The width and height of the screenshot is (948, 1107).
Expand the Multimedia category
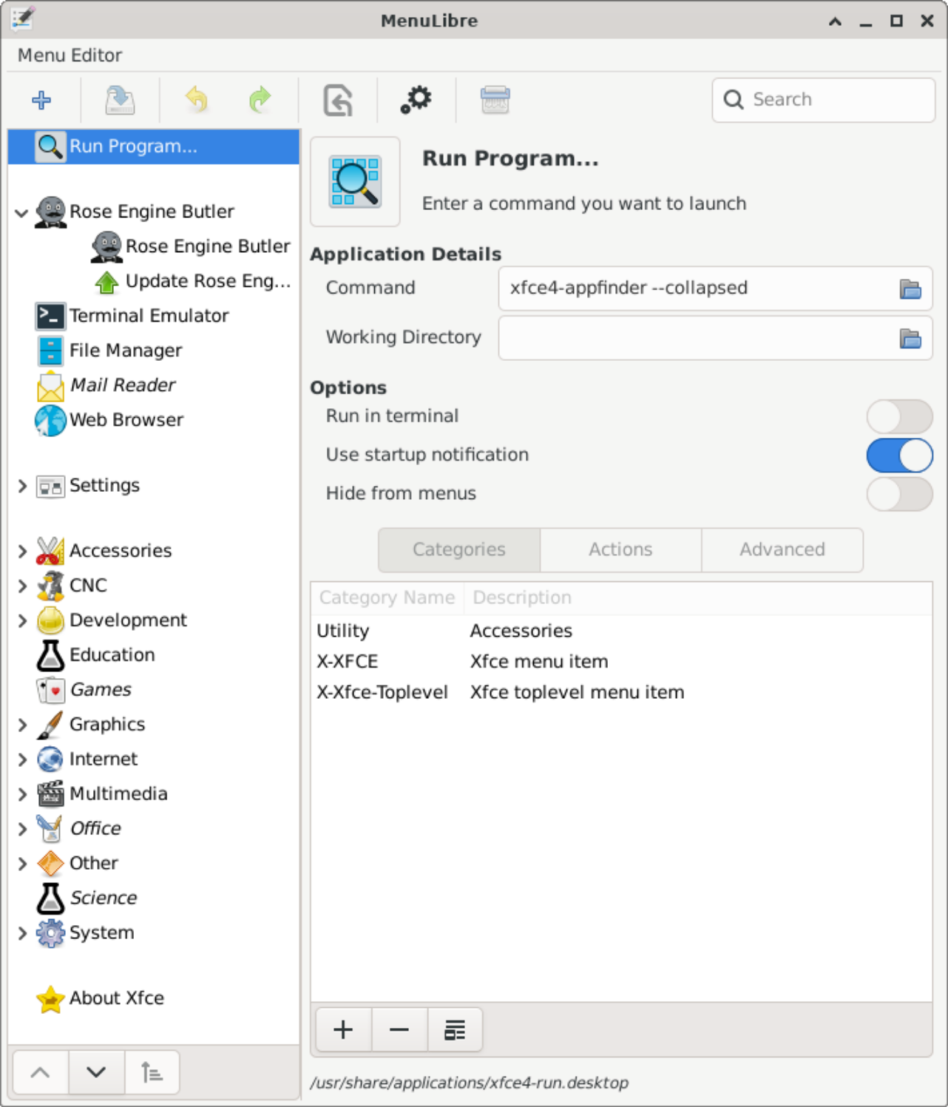(x=21, y=794)
